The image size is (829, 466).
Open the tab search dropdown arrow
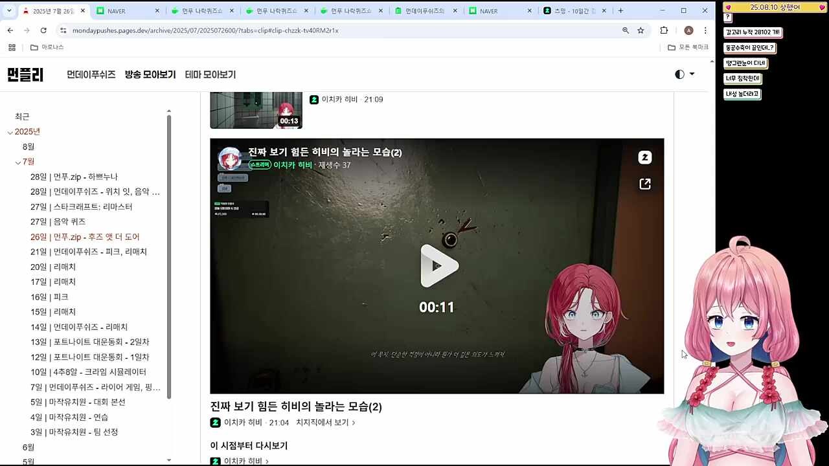coord(9,10)
